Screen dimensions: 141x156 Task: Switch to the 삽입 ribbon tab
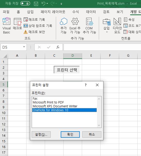(x=30, y=12)
